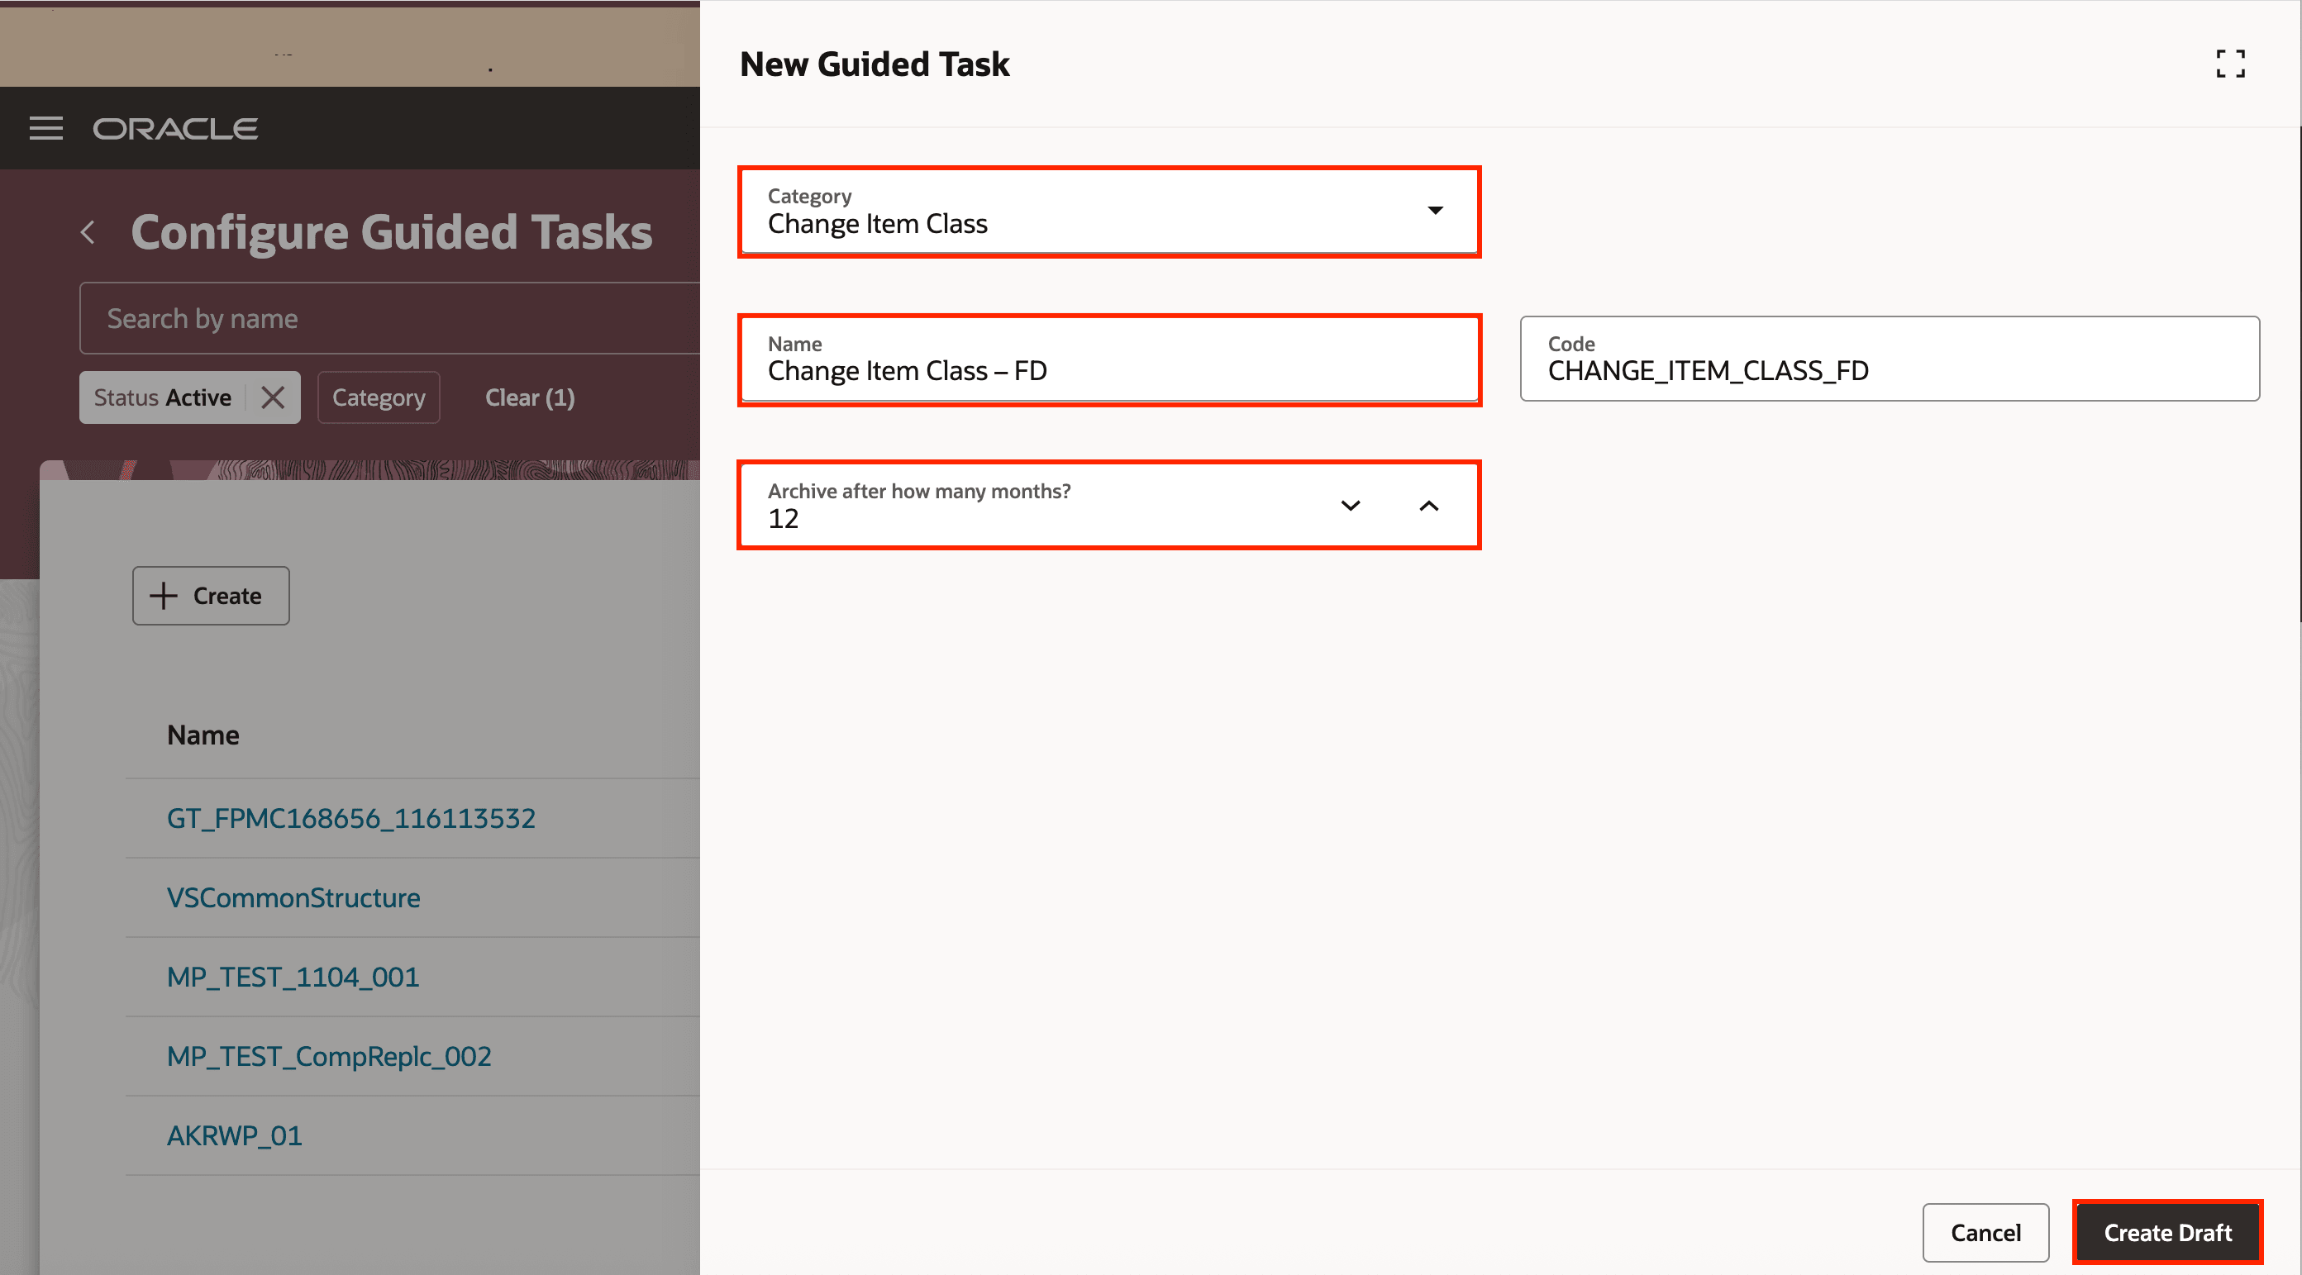Expand the New Guided Task dialog fullscreen
Image resolution: width=2302 pixels, height=1275 pixels.
[x=2232, y=64]
